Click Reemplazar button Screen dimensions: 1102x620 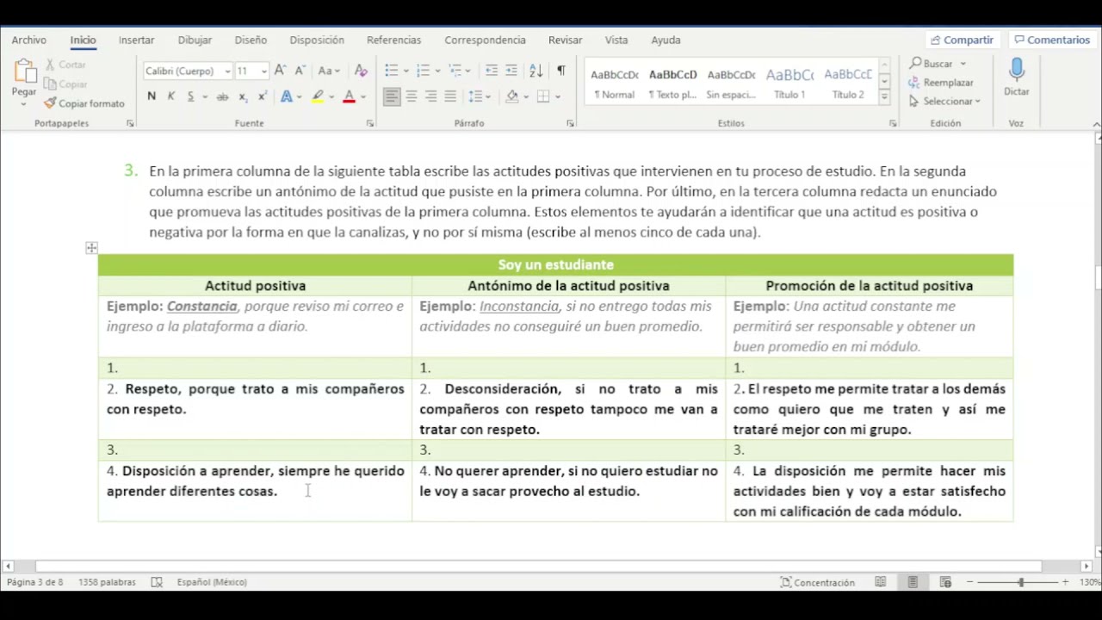pos(940,83)
